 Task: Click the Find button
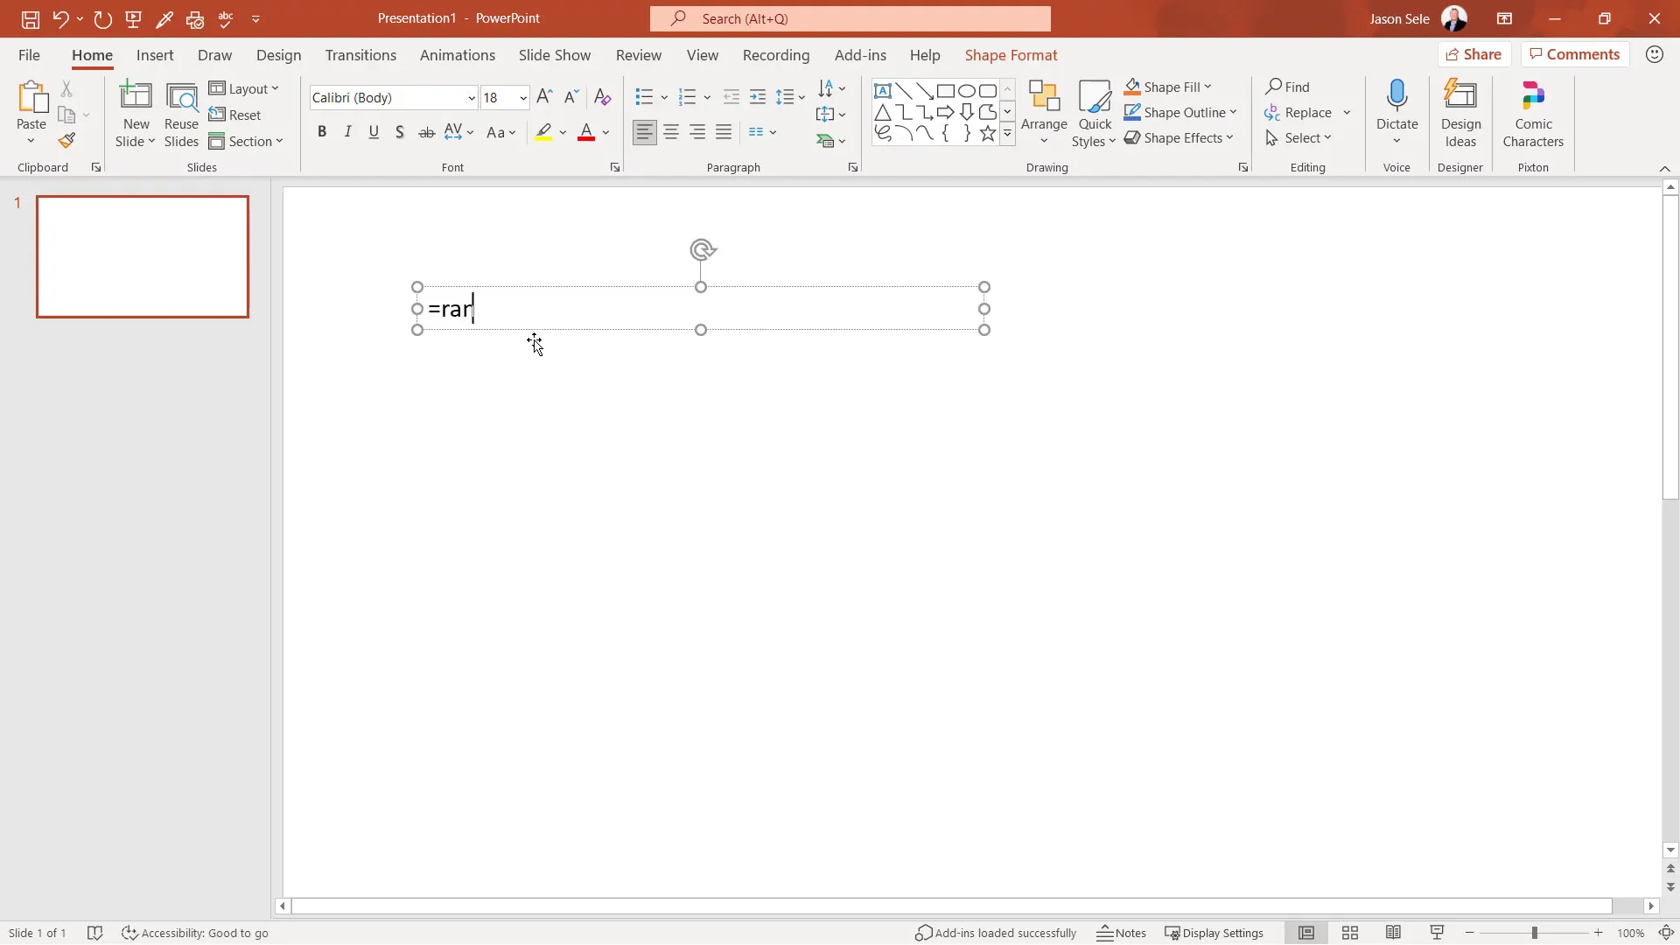[x=1287, y=87]
